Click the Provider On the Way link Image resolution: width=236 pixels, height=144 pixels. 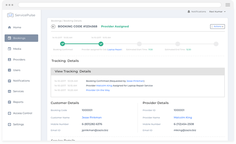(98, 90)
